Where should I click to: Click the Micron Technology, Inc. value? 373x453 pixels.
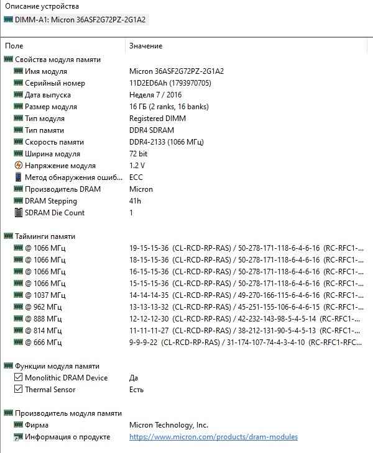coord(168,425)
